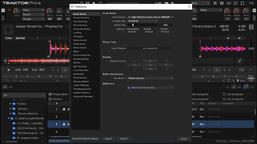Toggle the browser layout icon in header
The image size is (257, 144).
pyautogui.click(x=215, y=3)
